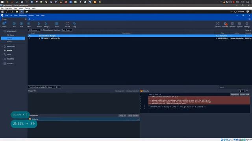Click the Sourcetree logo icon
The height and width of the screenshot is (141, 252).
(x=2, y=15)
